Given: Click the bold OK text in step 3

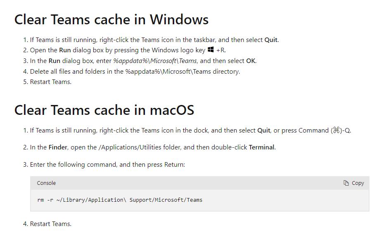Looking at the screenshot, I should (251, 61).
